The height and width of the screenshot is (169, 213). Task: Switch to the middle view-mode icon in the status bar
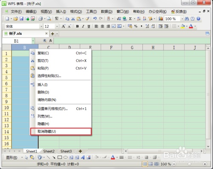(x=150, y=164)
